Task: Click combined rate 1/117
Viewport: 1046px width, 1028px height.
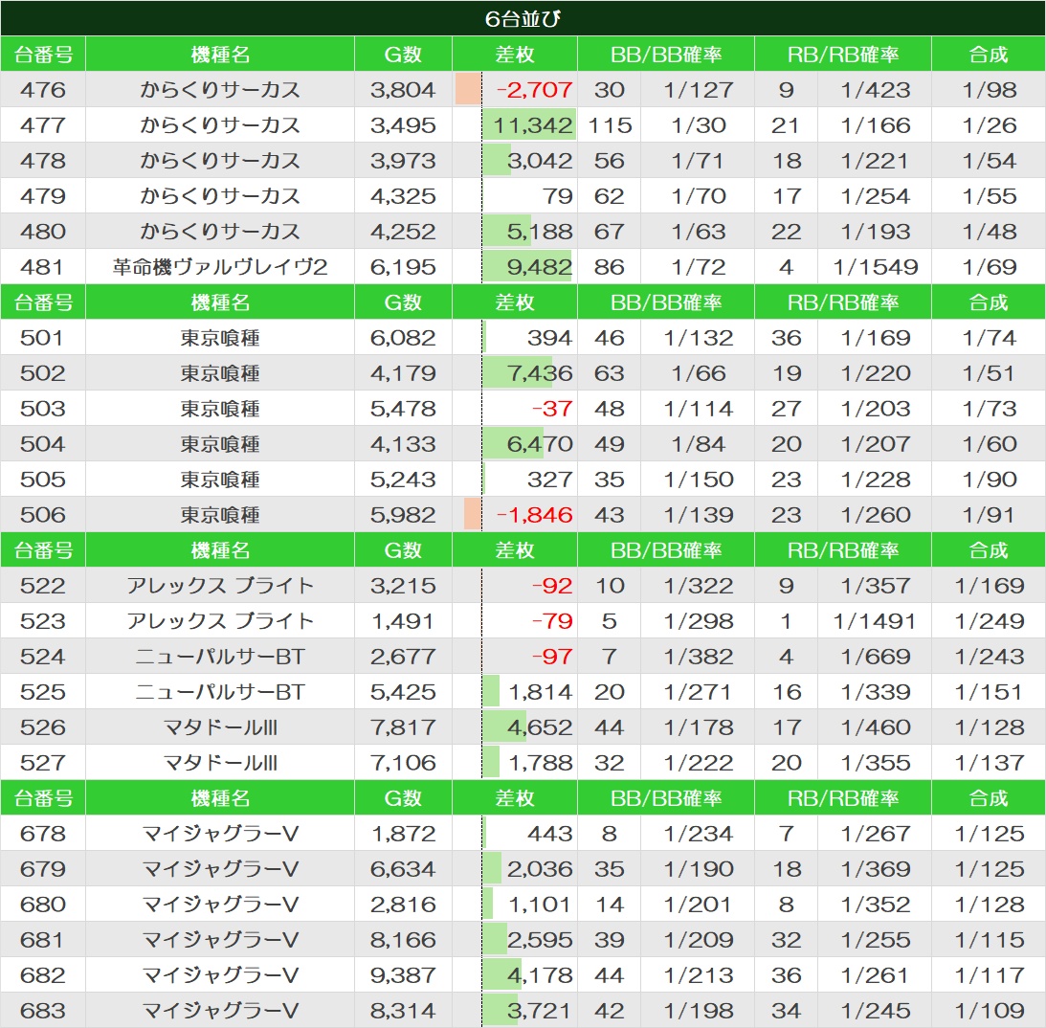Action: (989, 974)
